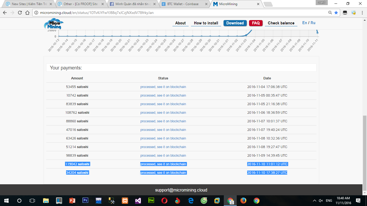Open blockchain link for 98839 satoshi payment
The width and height of the screenshot is (367, 206).
[163, 156]
